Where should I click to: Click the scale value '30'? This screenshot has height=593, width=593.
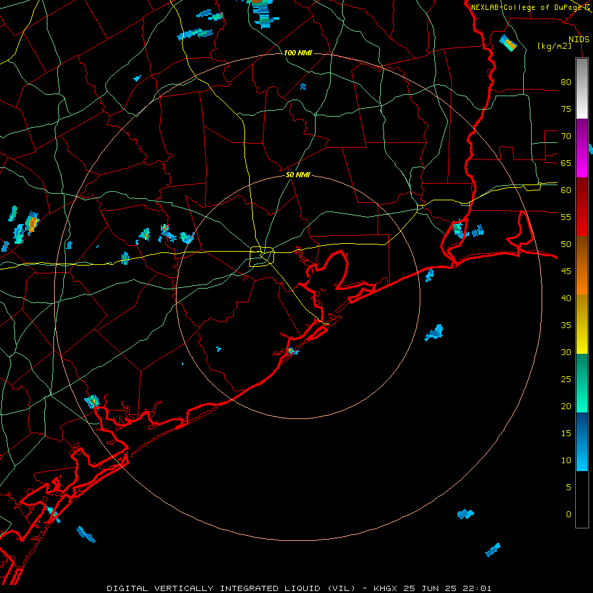point(566,352)
